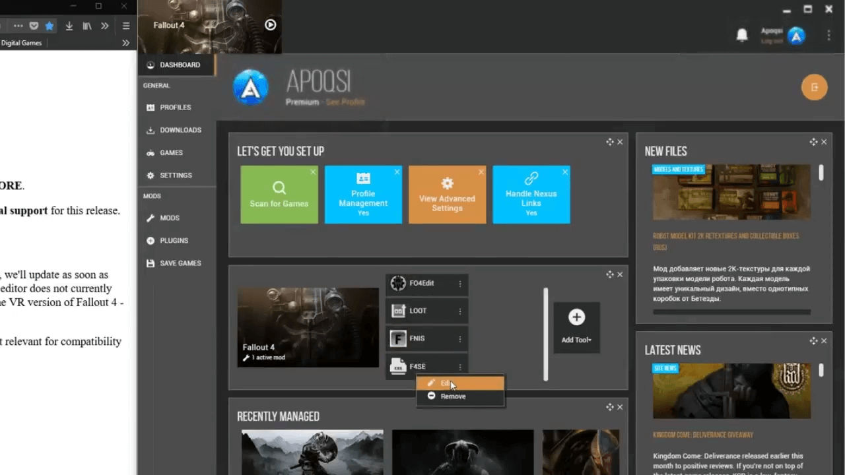Click the New Files panel scrollbar
The image size is (845, 475).
(x=821, y=173)
